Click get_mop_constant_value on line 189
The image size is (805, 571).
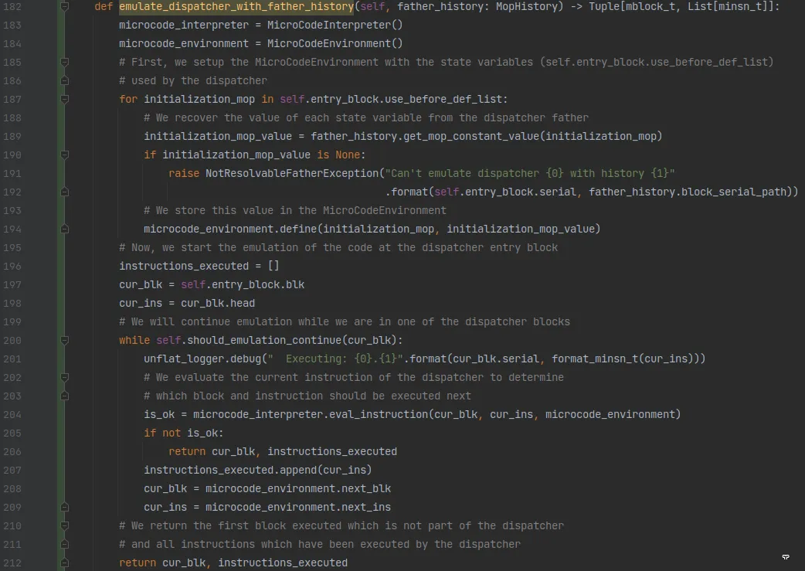[x=471, y=136]
